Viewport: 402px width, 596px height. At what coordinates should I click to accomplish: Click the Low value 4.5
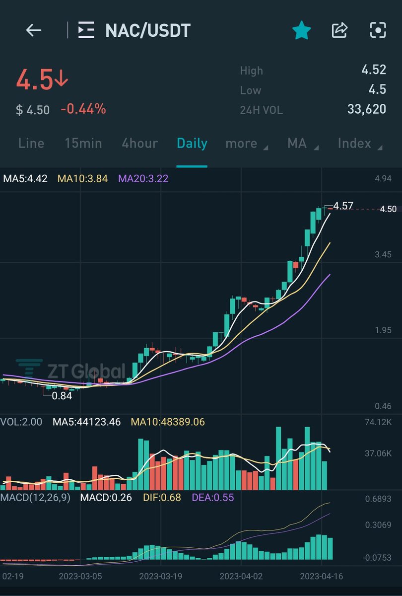pyautogui.click(x=377, y=90)
